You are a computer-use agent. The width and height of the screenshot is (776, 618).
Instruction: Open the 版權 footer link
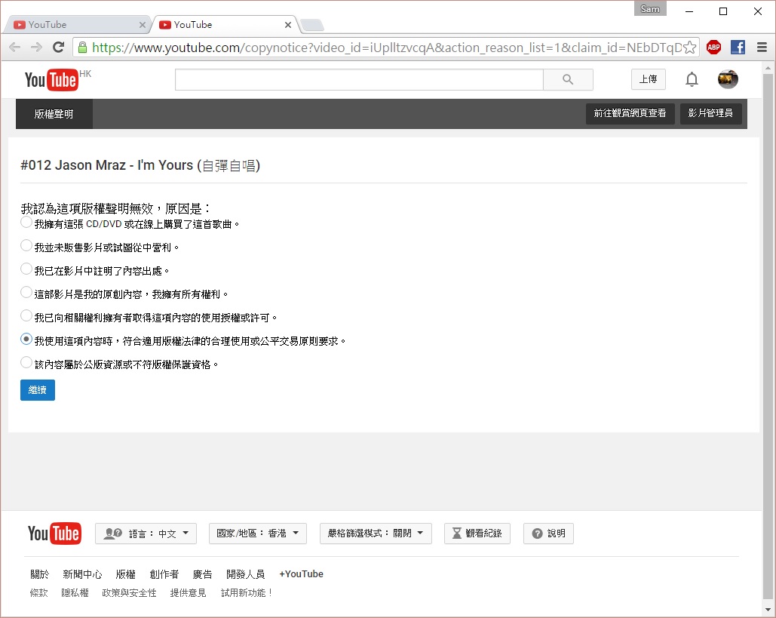(x=126, y=574)
